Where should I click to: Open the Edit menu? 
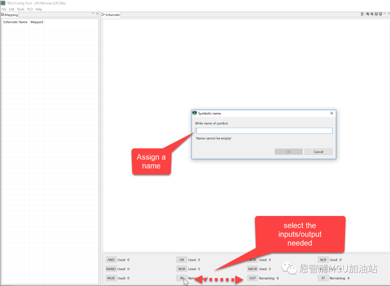(12, 9)
